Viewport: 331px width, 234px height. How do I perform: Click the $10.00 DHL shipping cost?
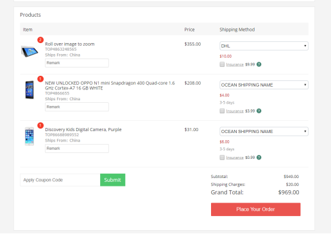click(226, 56)
